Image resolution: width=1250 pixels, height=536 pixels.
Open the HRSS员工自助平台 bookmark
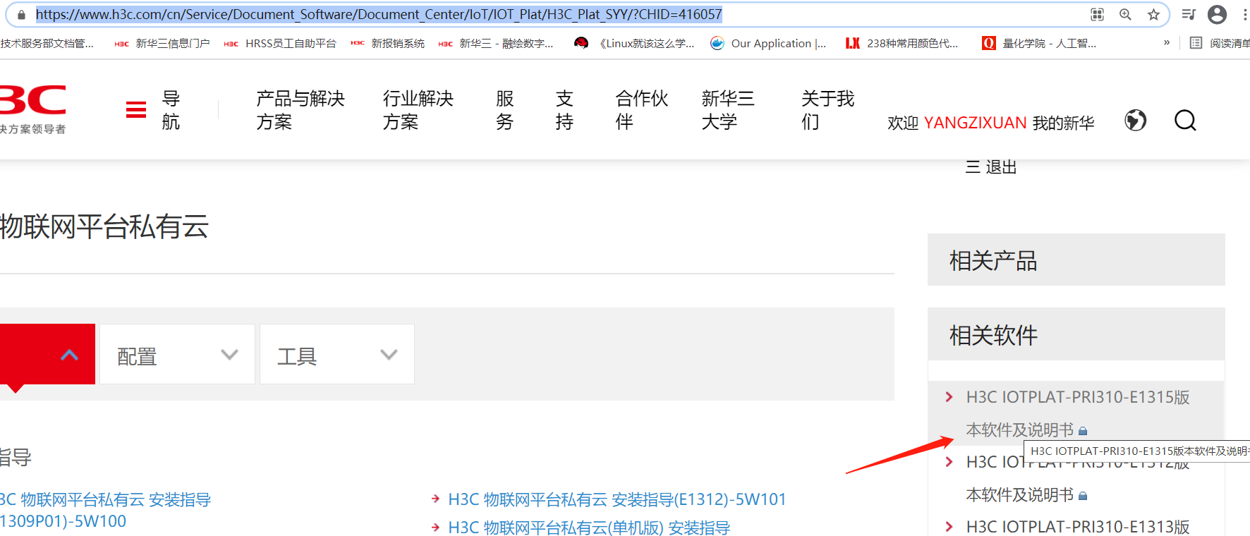point(280,44)
